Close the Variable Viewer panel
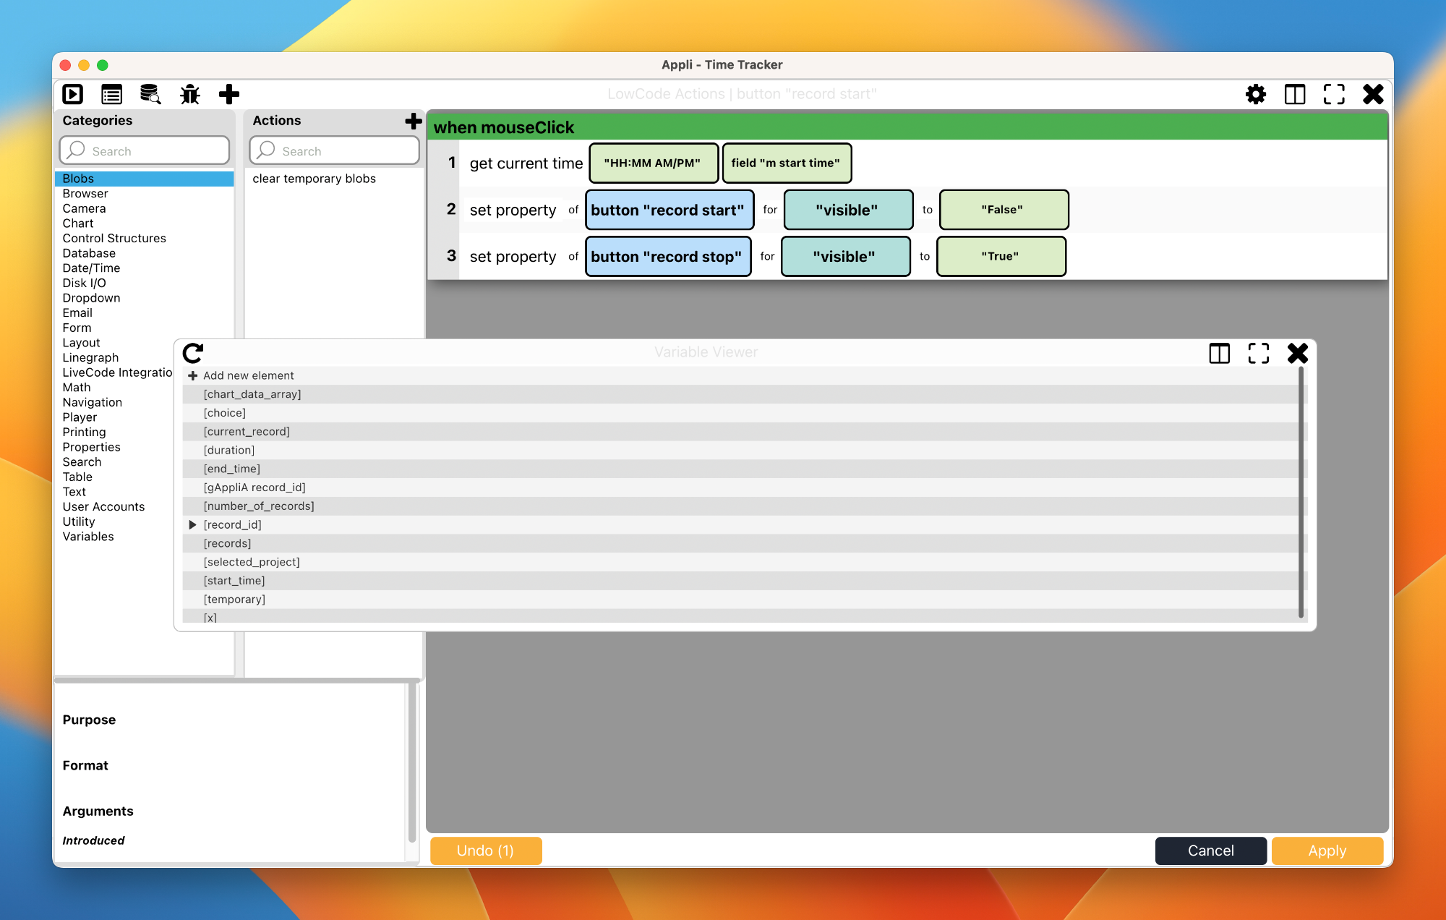 (x=1297, y=353)
